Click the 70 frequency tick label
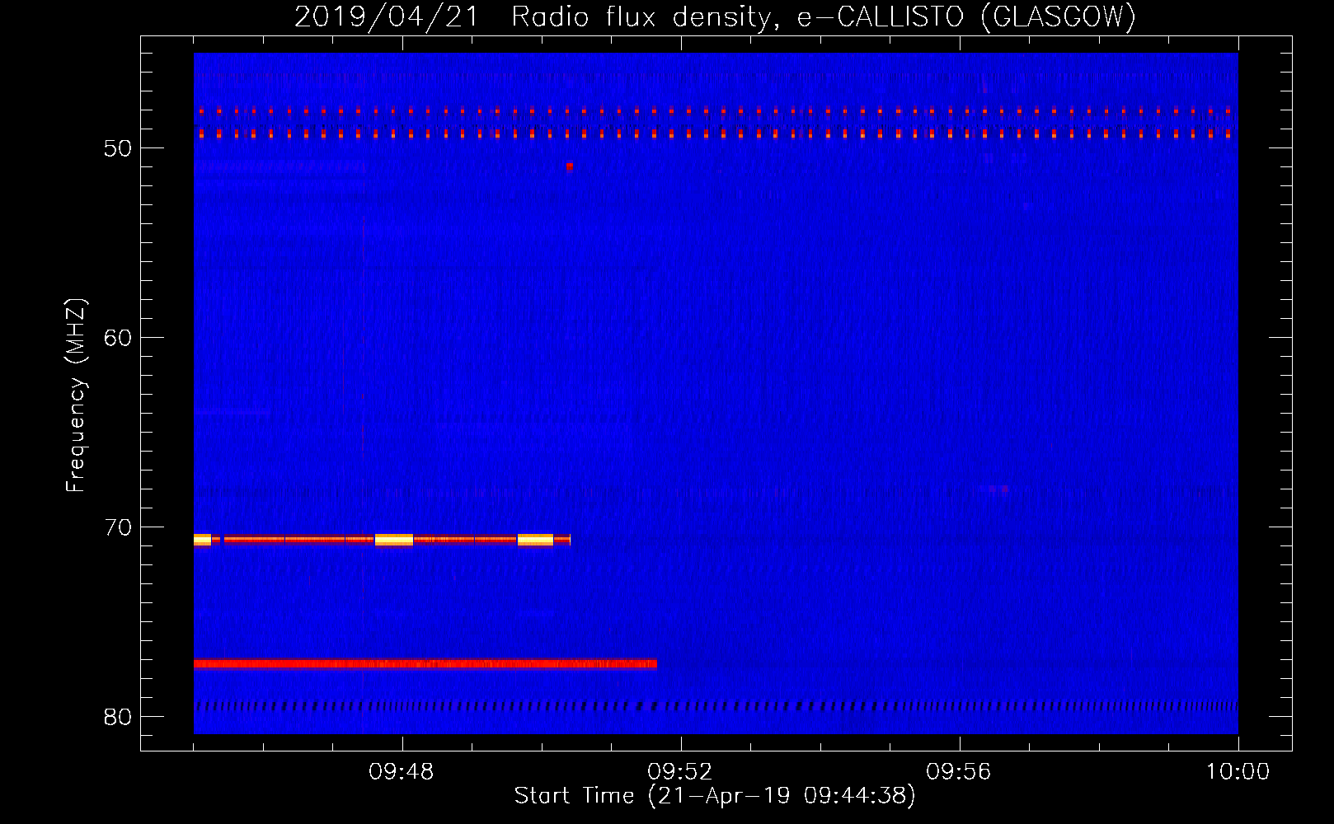Image resolution: width=1334 pixels, height=824 pixels. 119,527
